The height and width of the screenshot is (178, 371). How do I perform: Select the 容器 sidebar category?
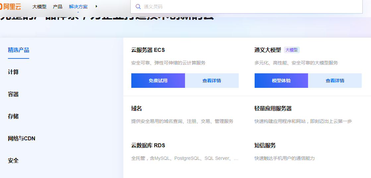[13, 94]
